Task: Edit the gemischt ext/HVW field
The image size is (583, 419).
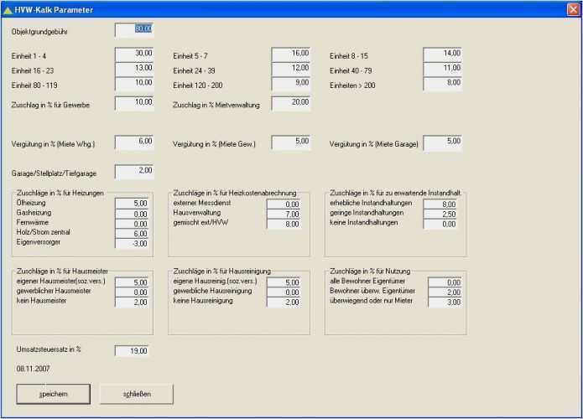Action: tap(284, 224)
